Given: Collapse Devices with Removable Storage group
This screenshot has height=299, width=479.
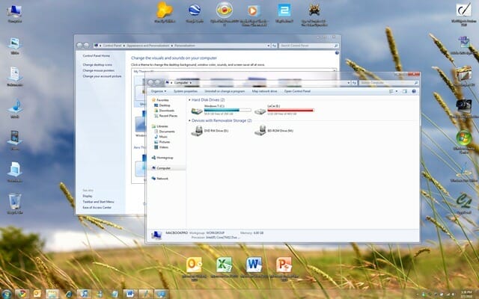Looking at the screenshot, I should (x=189, y=120).
